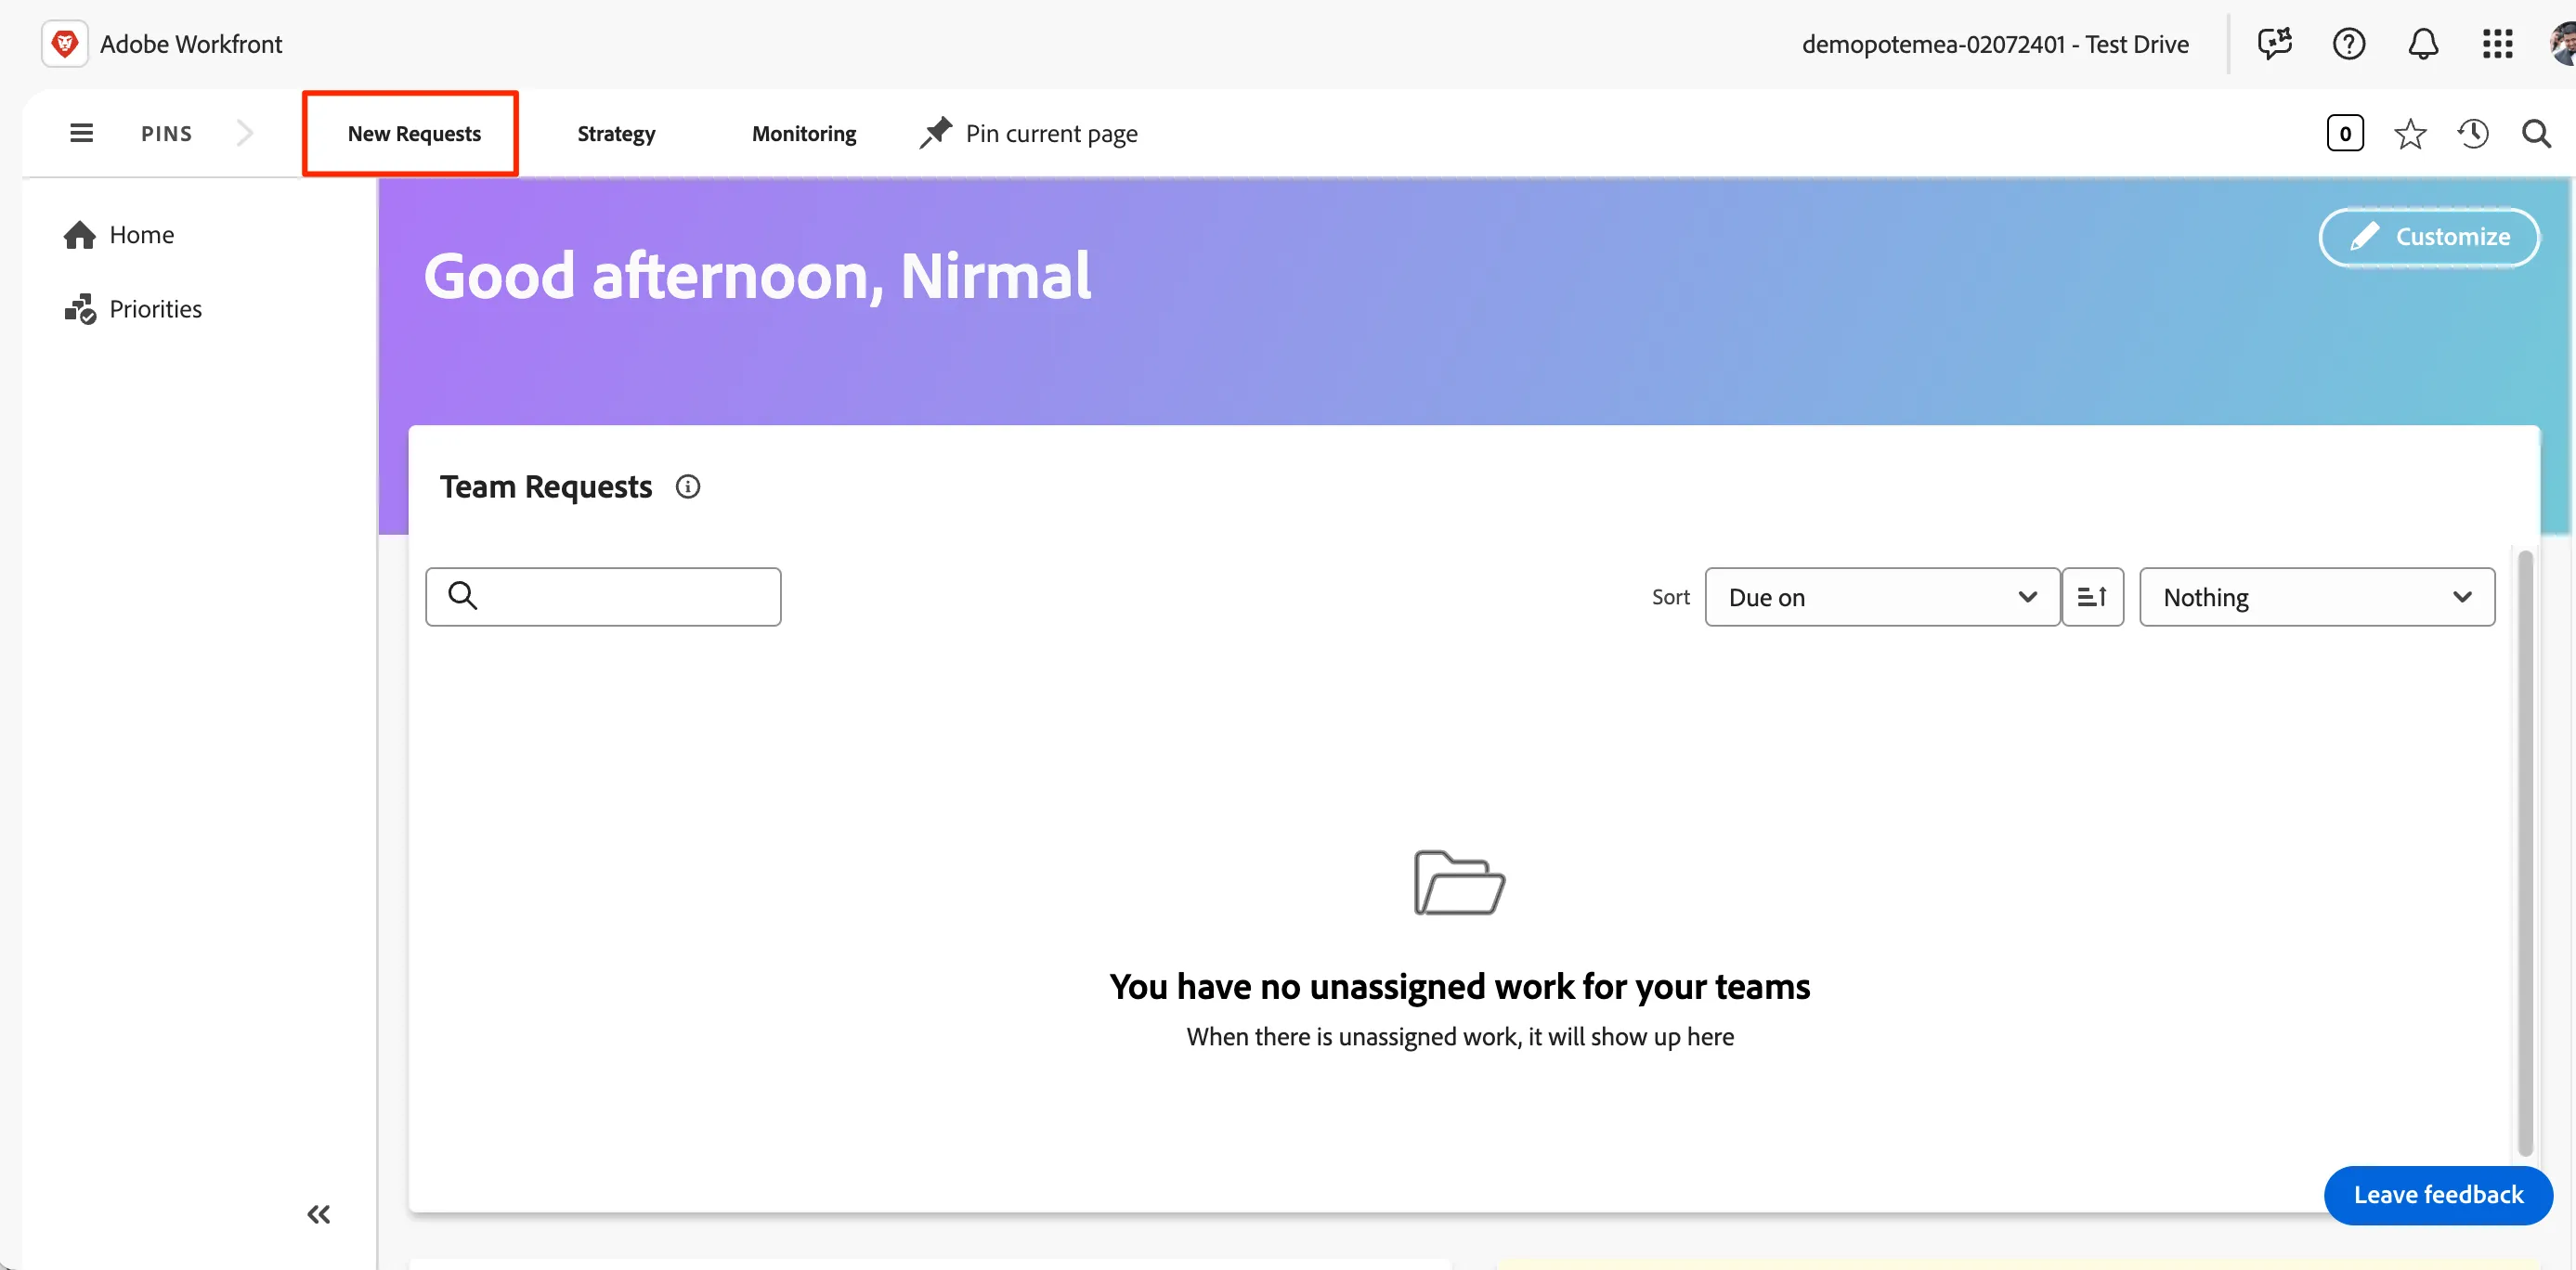Open Favorites star icon
2576x1270 pixels.
pos(2410,133)
